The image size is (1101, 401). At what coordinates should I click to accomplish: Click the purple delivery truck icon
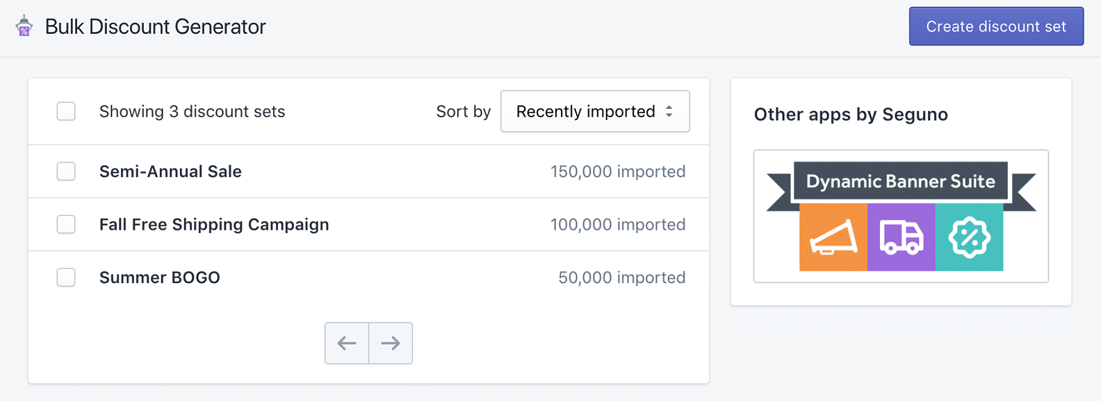[902, 237]
